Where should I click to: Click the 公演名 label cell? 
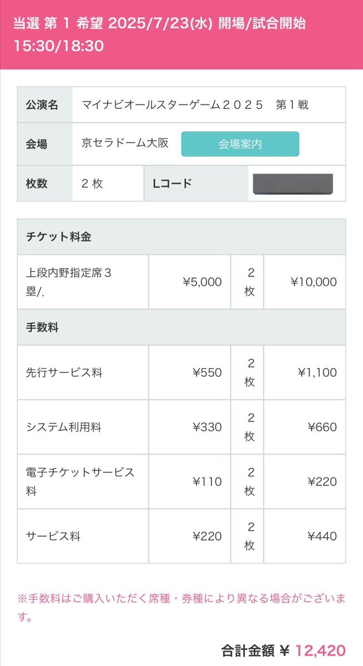coord(44,104)
